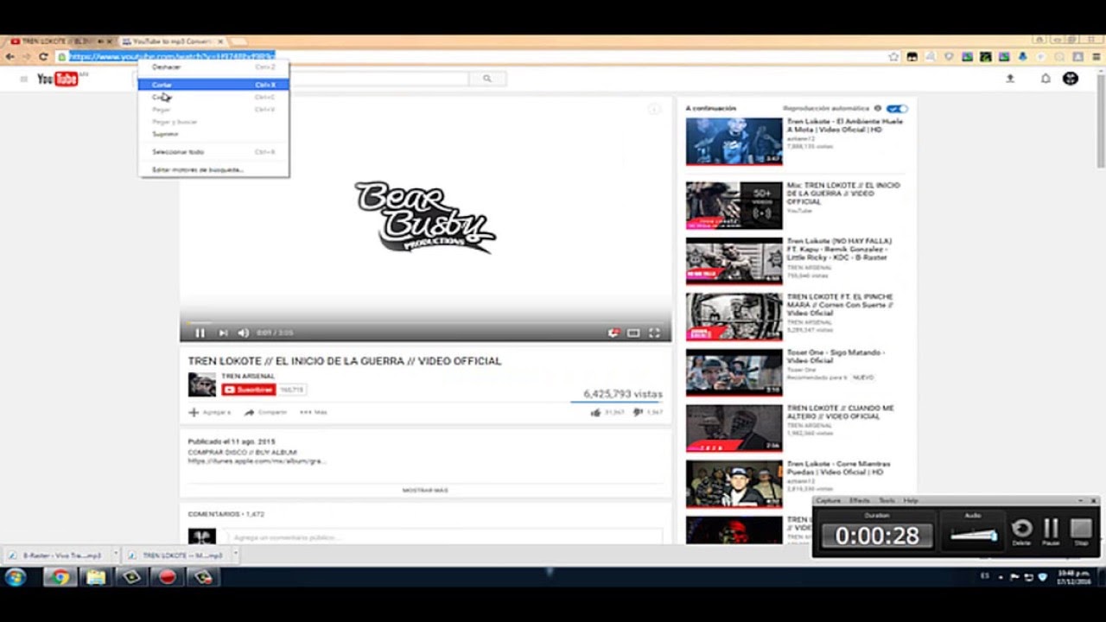The width and height of the screenshot is (1106, 622).
Task: Stop the screen recording
Action: 1081,530
